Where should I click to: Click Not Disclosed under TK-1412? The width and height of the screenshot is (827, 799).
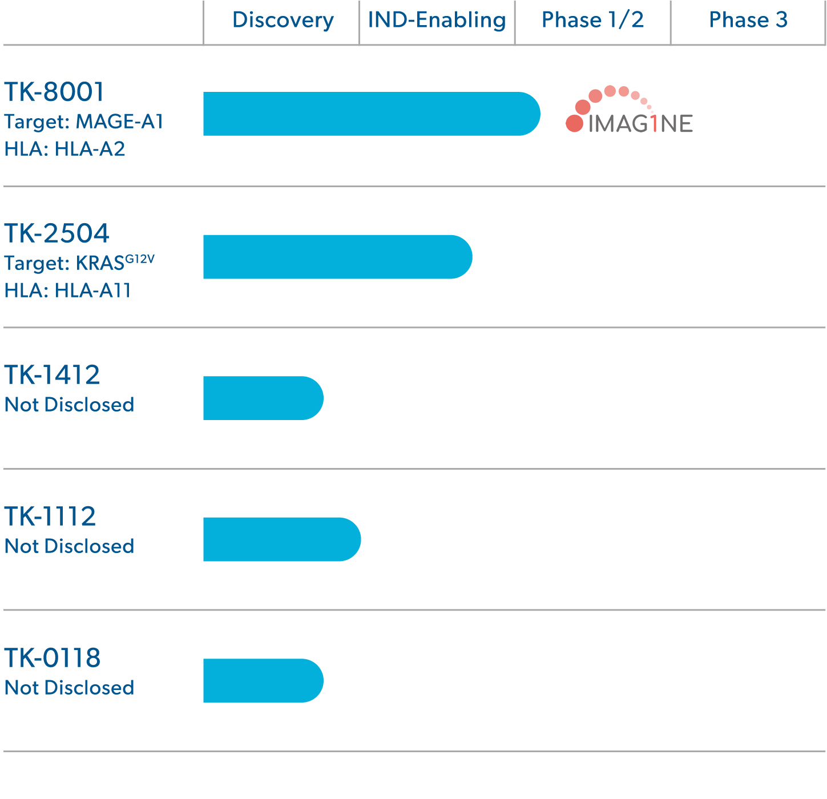click(x=69, y=405)
